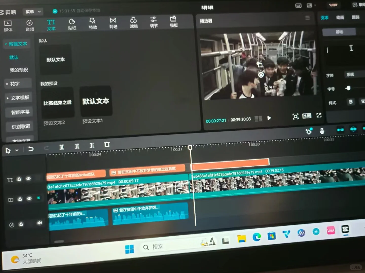Select the 文本 tab in the properties panel

pyautogui.click(x=324, y=18)
